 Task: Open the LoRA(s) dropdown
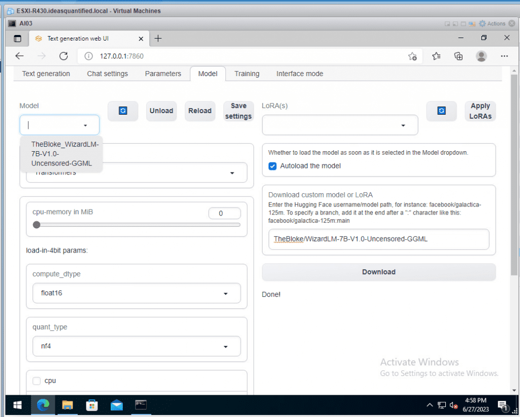pyautogui.click(x=340, y=125)
